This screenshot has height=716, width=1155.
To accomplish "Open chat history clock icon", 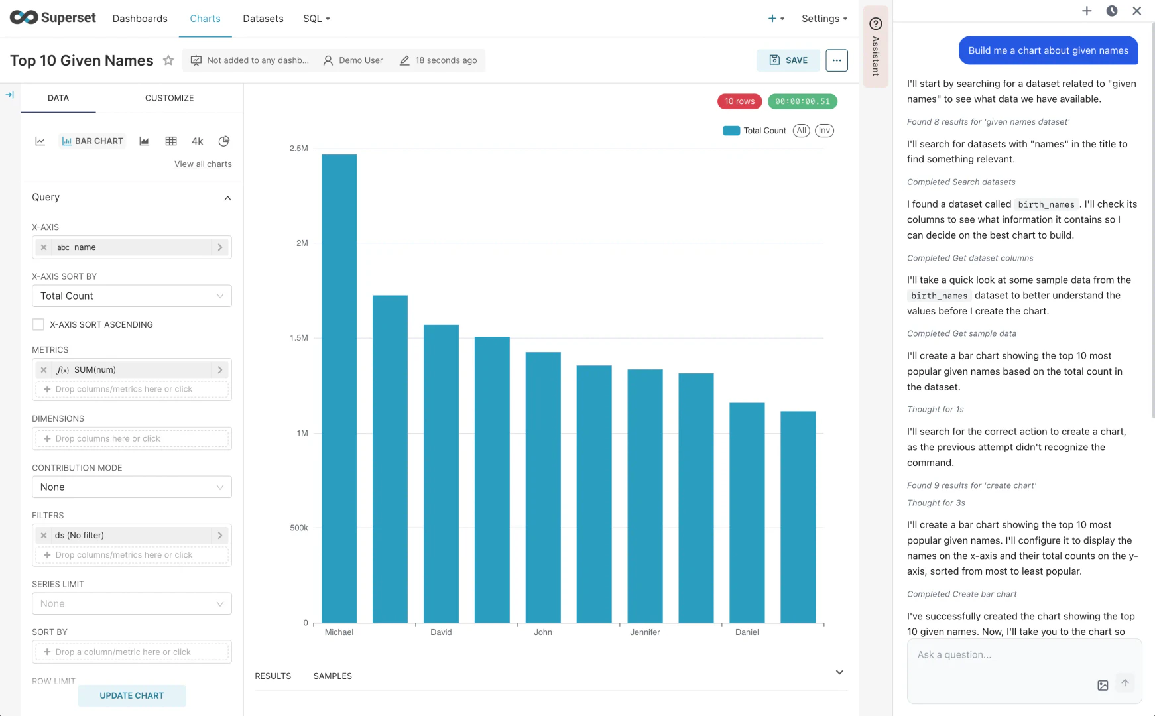I will coord(1112,11).
